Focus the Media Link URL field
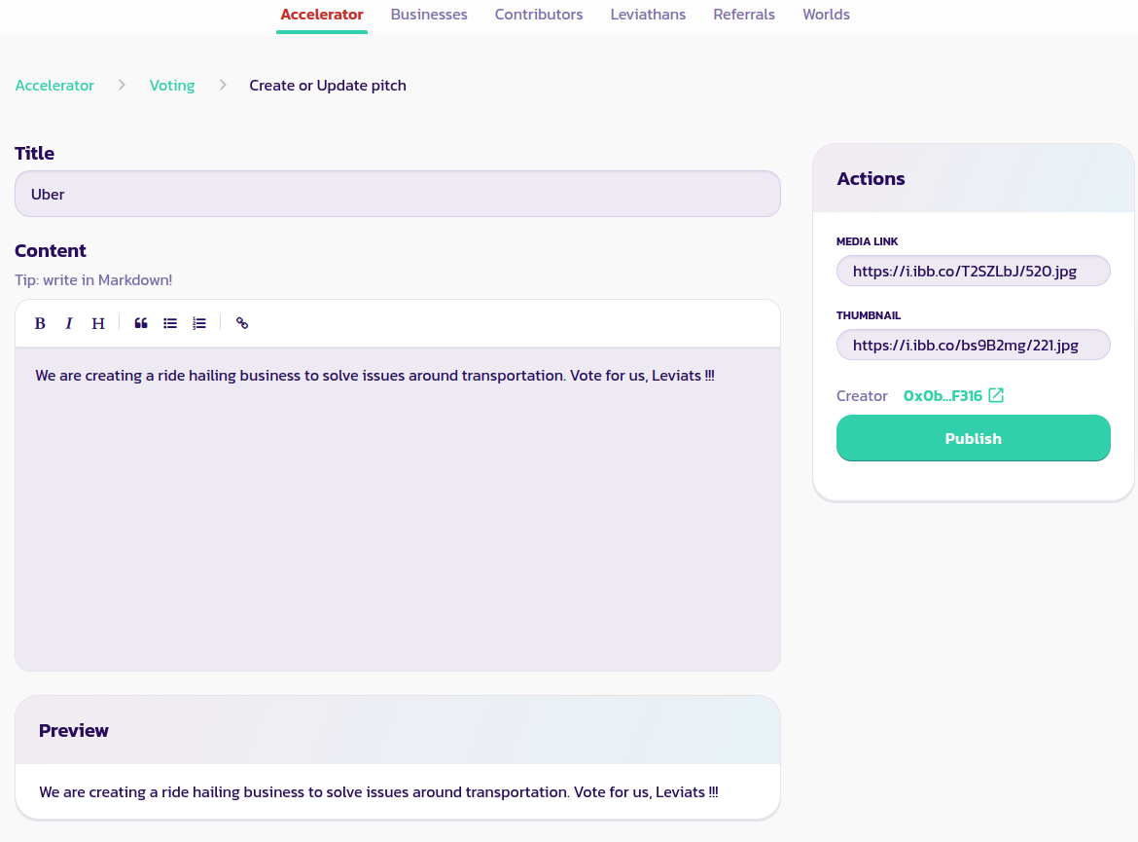The height and width of the screenshot is (842, 1138). click(973, 271)
